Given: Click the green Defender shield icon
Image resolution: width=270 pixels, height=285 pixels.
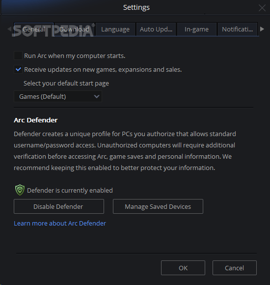Looking at the screenshot, I should [x=20, y=190].
